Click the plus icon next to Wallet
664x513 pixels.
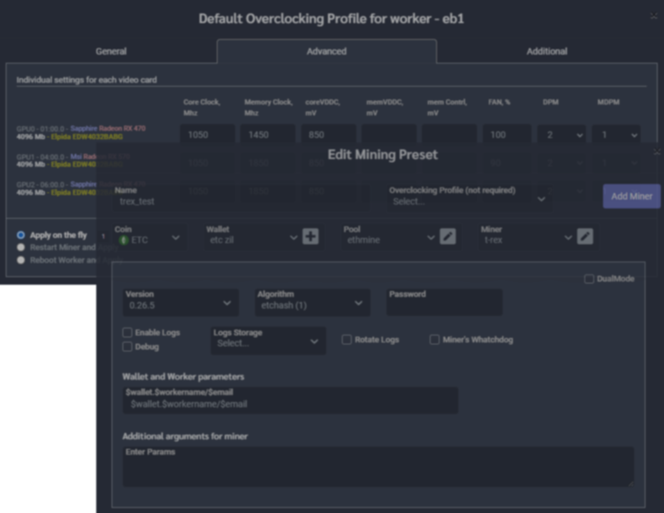click(311, 237)
